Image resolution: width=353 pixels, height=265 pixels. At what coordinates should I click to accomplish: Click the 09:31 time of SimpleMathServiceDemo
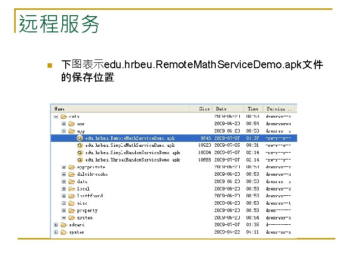pos(252,145)
